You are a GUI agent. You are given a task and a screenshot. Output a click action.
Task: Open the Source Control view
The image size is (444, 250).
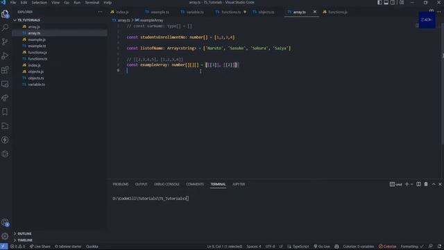(5, 42)
